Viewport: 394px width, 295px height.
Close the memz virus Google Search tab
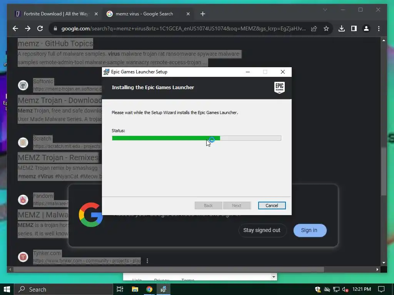click(x=188, y=14)
